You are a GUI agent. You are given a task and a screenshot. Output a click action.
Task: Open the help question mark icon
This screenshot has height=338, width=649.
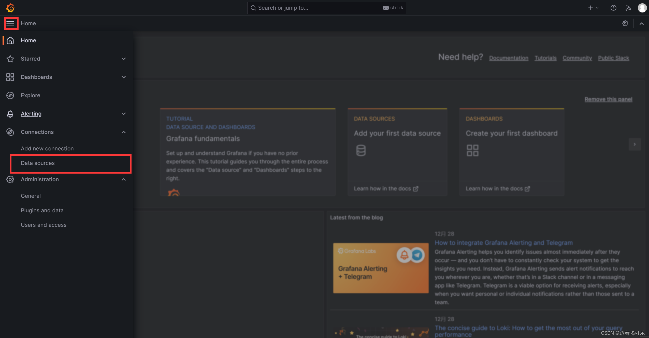tap(613, 8)
